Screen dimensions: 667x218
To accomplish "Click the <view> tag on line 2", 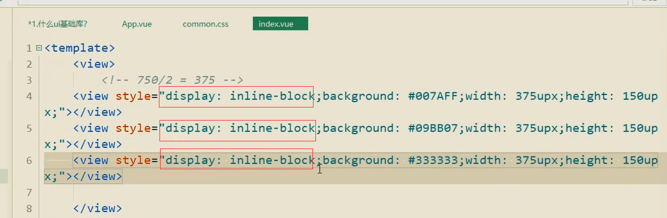I will [x=94, y=64].
